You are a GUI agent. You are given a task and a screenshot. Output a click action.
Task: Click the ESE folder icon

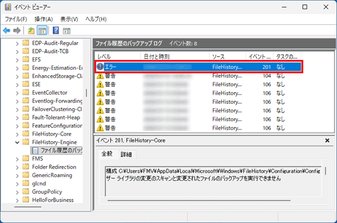coord(26,84)
